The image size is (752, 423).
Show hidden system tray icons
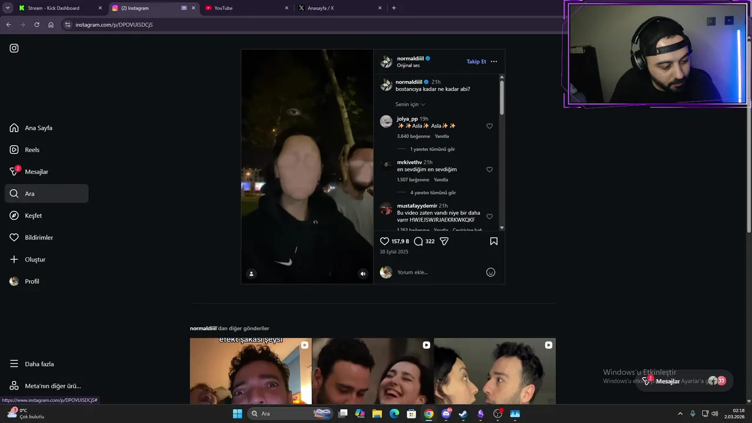pyautogui.click(x=680, y=414)
